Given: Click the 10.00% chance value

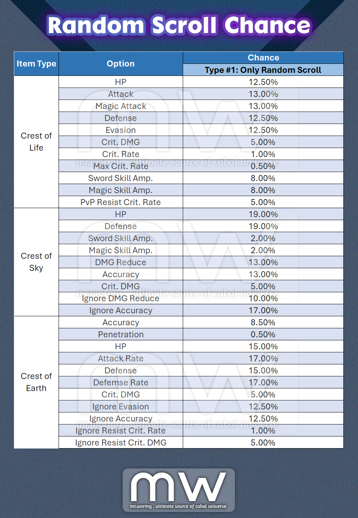Looking at the screenshot, I should click(x=263, y=298).
